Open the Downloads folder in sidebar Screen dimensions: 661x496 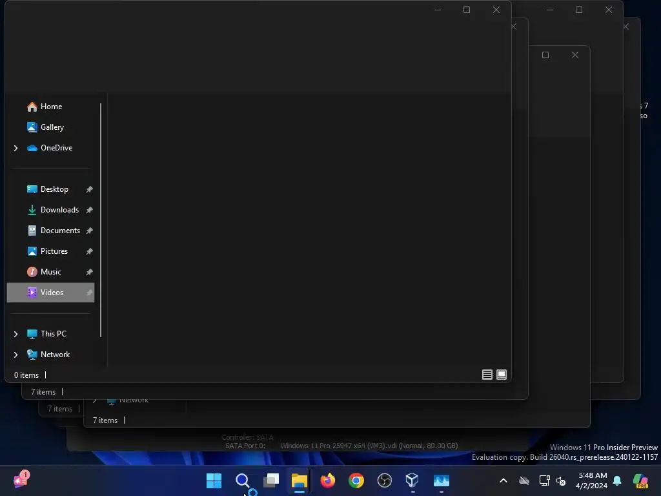(x=59, y=210)
